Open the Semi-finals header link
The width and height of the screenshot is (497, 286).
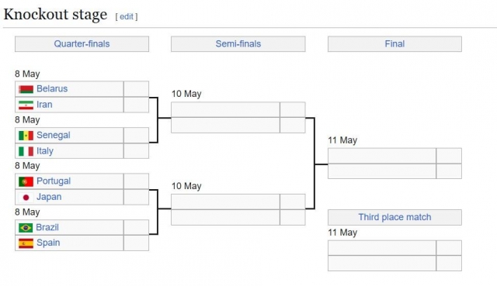point(238,43)
